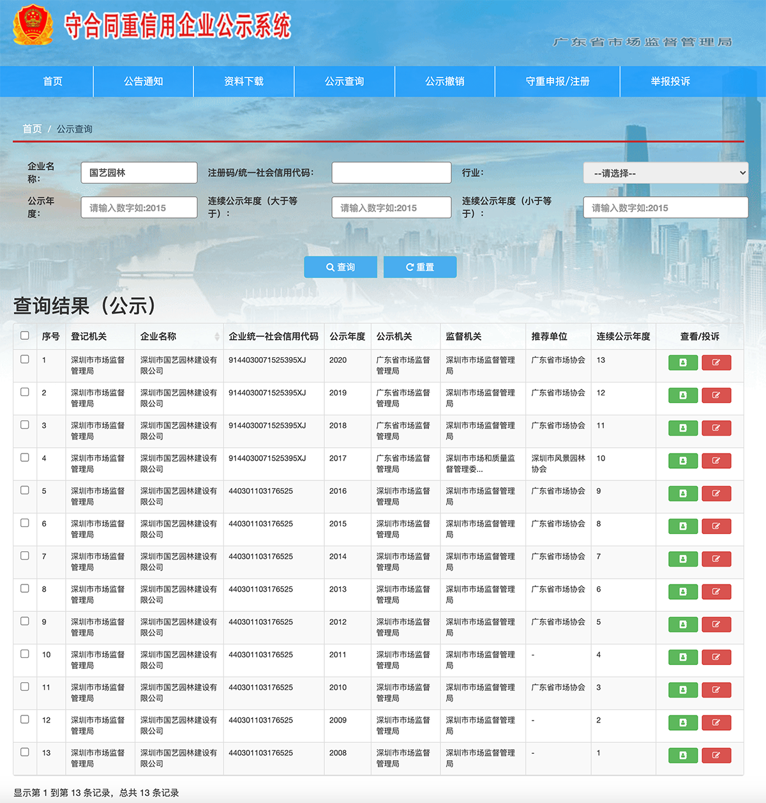Click credit code 9144030071525395XJ in row 1
This screenshot has width=766, height=803.
point(267,360)
